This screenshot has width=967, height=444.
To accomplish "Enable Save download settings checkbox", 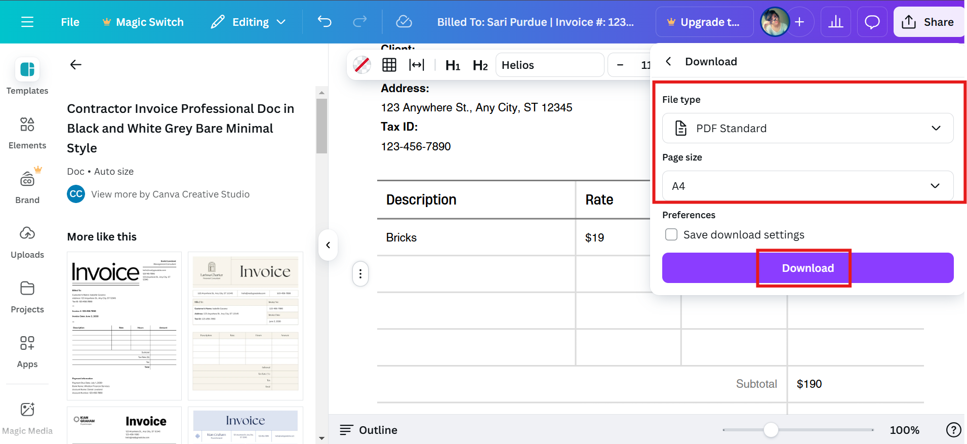I will tap(671, 234).
